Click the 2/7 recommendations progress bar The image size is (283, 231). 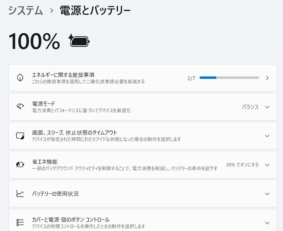(229, 78)
